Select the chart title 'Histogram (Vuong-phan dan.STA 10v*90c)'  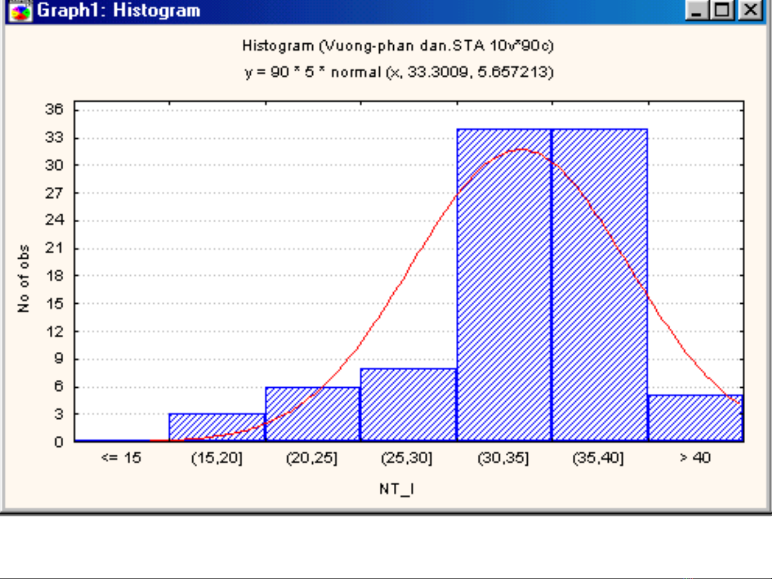coord(398,46)
